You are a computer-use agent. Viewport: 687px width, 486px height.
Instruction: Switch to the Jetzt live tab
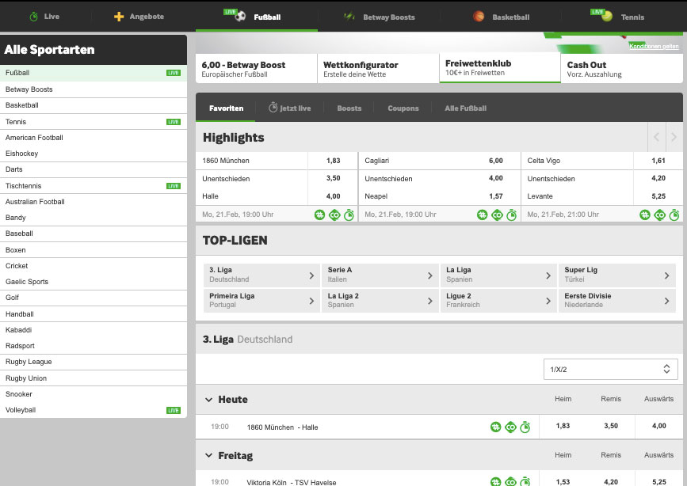click(289, 108)
